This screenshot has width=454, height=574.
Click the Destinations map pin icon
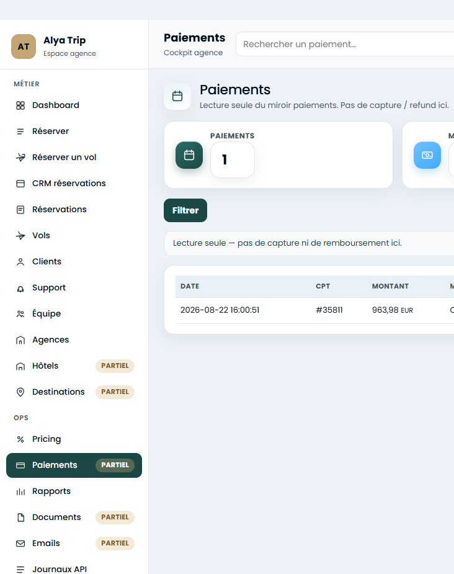click(x=20, y=392)
